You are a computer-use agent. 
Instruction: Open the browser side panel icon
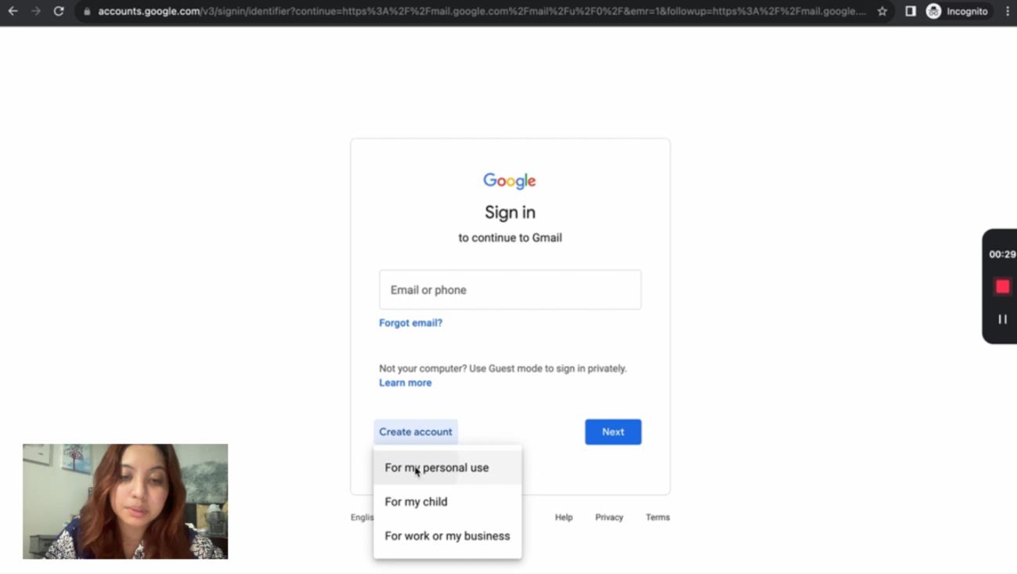point(911,11)
